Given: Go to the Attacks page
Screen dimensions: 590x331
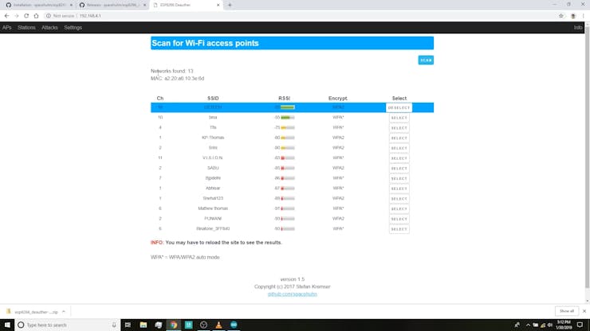Looking at the screenshot, I should (x=49, y=27).
